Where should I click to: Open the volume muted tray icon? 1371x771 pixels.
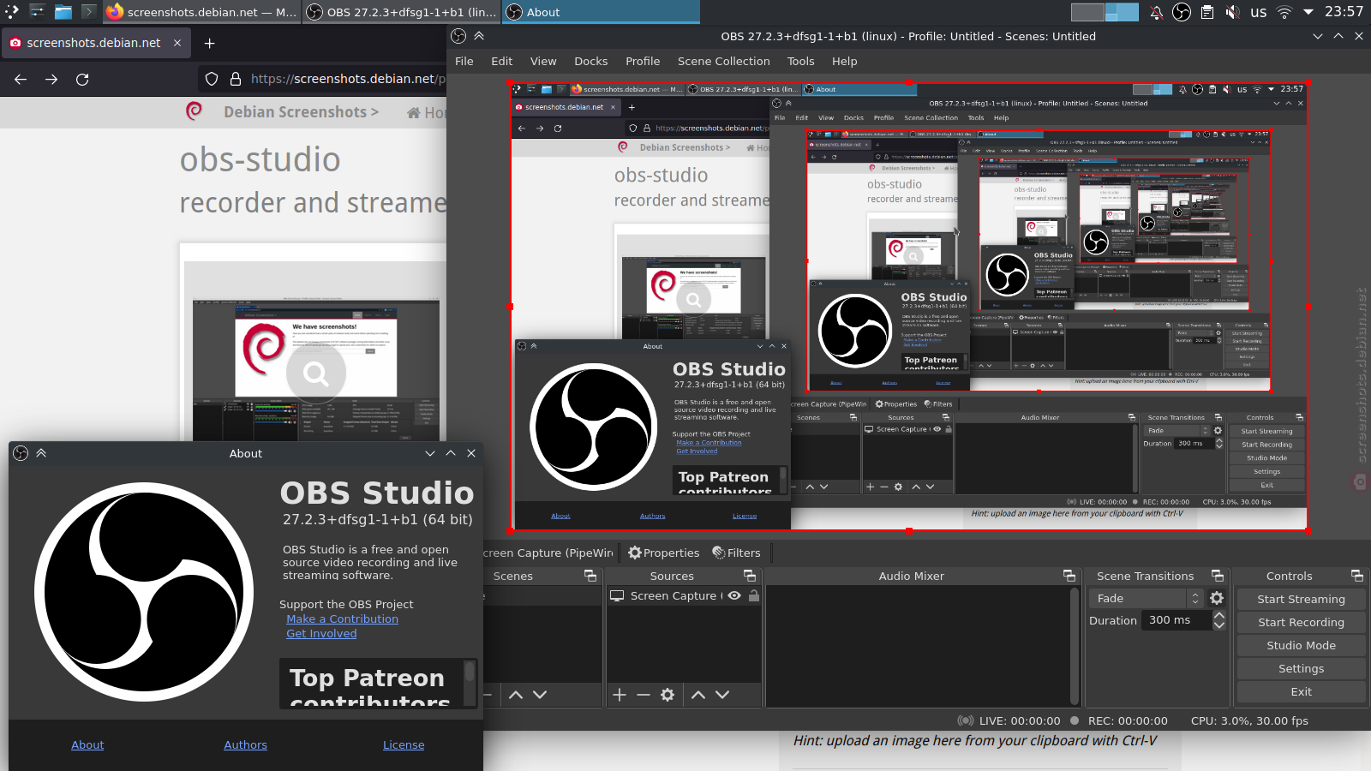click(1232, 12)
